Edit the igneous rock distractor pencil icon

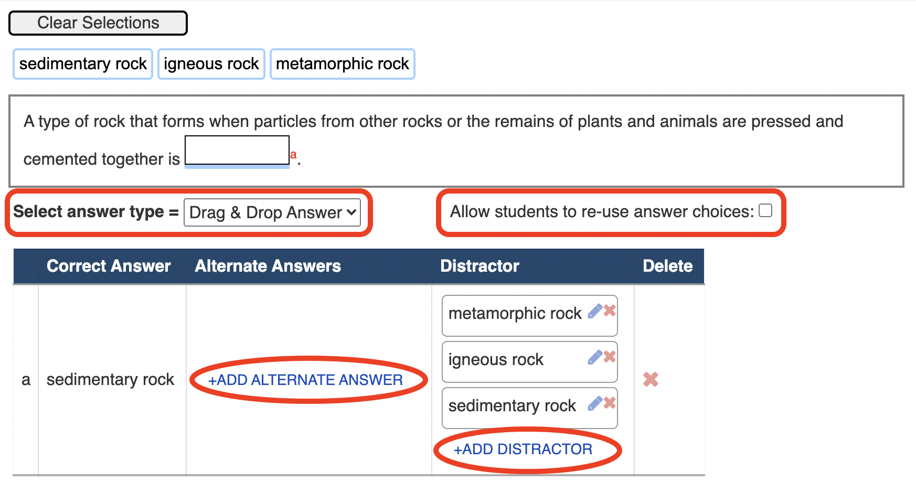tap(595, 357)
